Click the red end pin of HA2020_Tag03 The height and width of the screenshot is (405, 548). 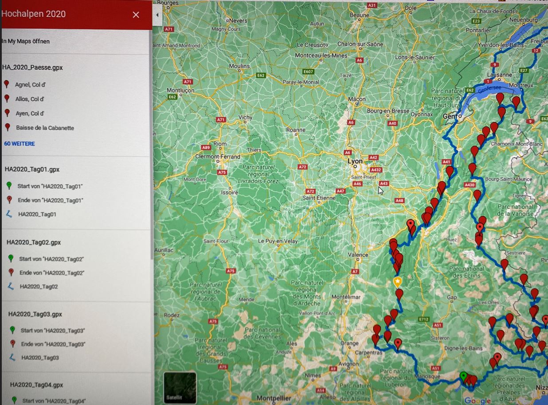pos(13,343)
